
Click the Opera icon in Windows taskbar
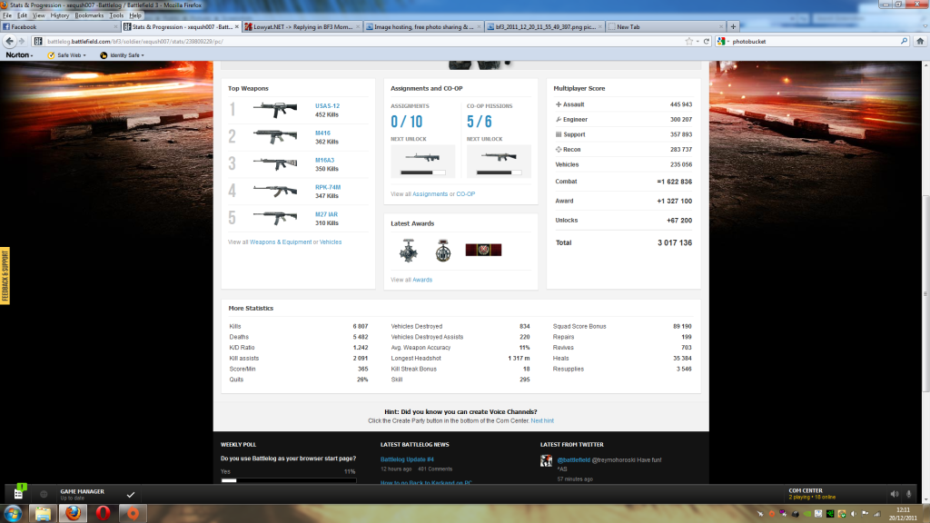coord(102,513)
